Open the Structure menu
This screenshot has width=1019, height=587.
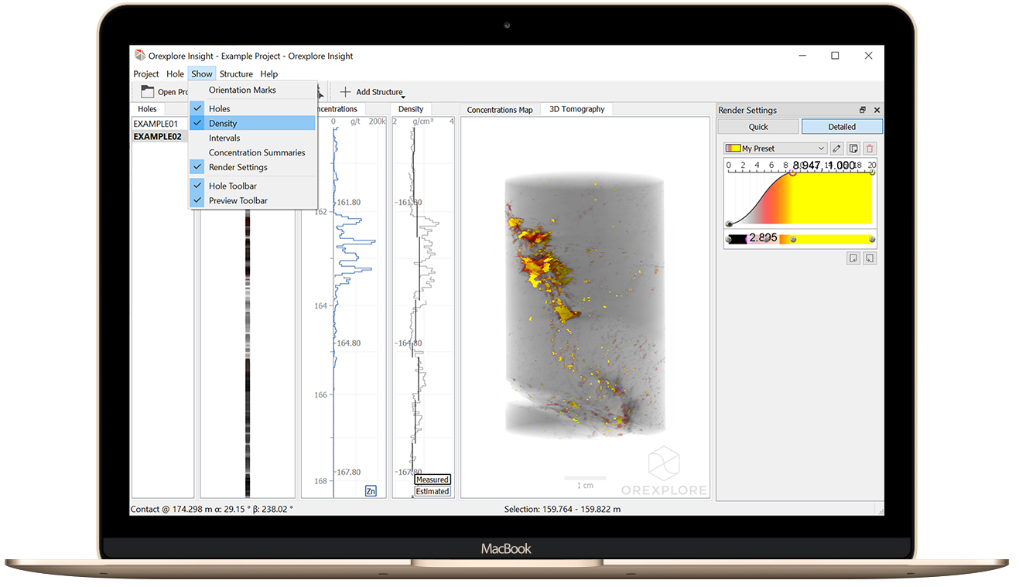[236, 73]
